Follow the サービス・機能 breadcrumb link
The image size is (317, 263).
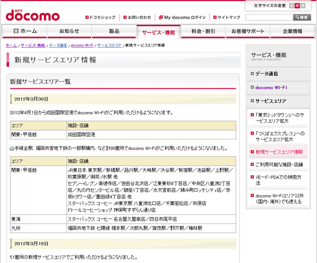(x=33, y=45)
